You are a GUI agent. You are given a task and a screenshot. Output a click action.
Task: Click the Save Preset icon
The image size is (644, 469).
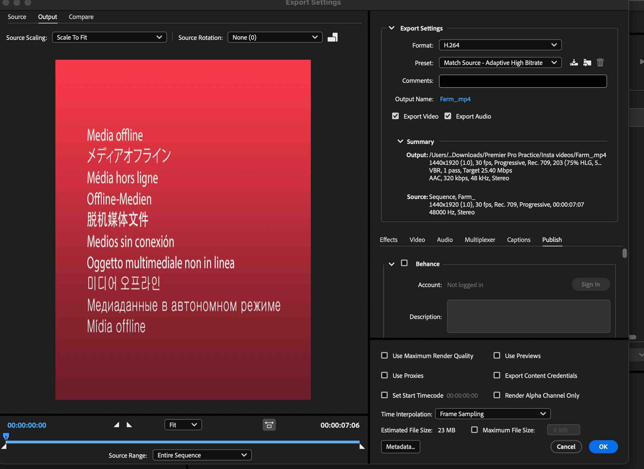tap(573, 62)
